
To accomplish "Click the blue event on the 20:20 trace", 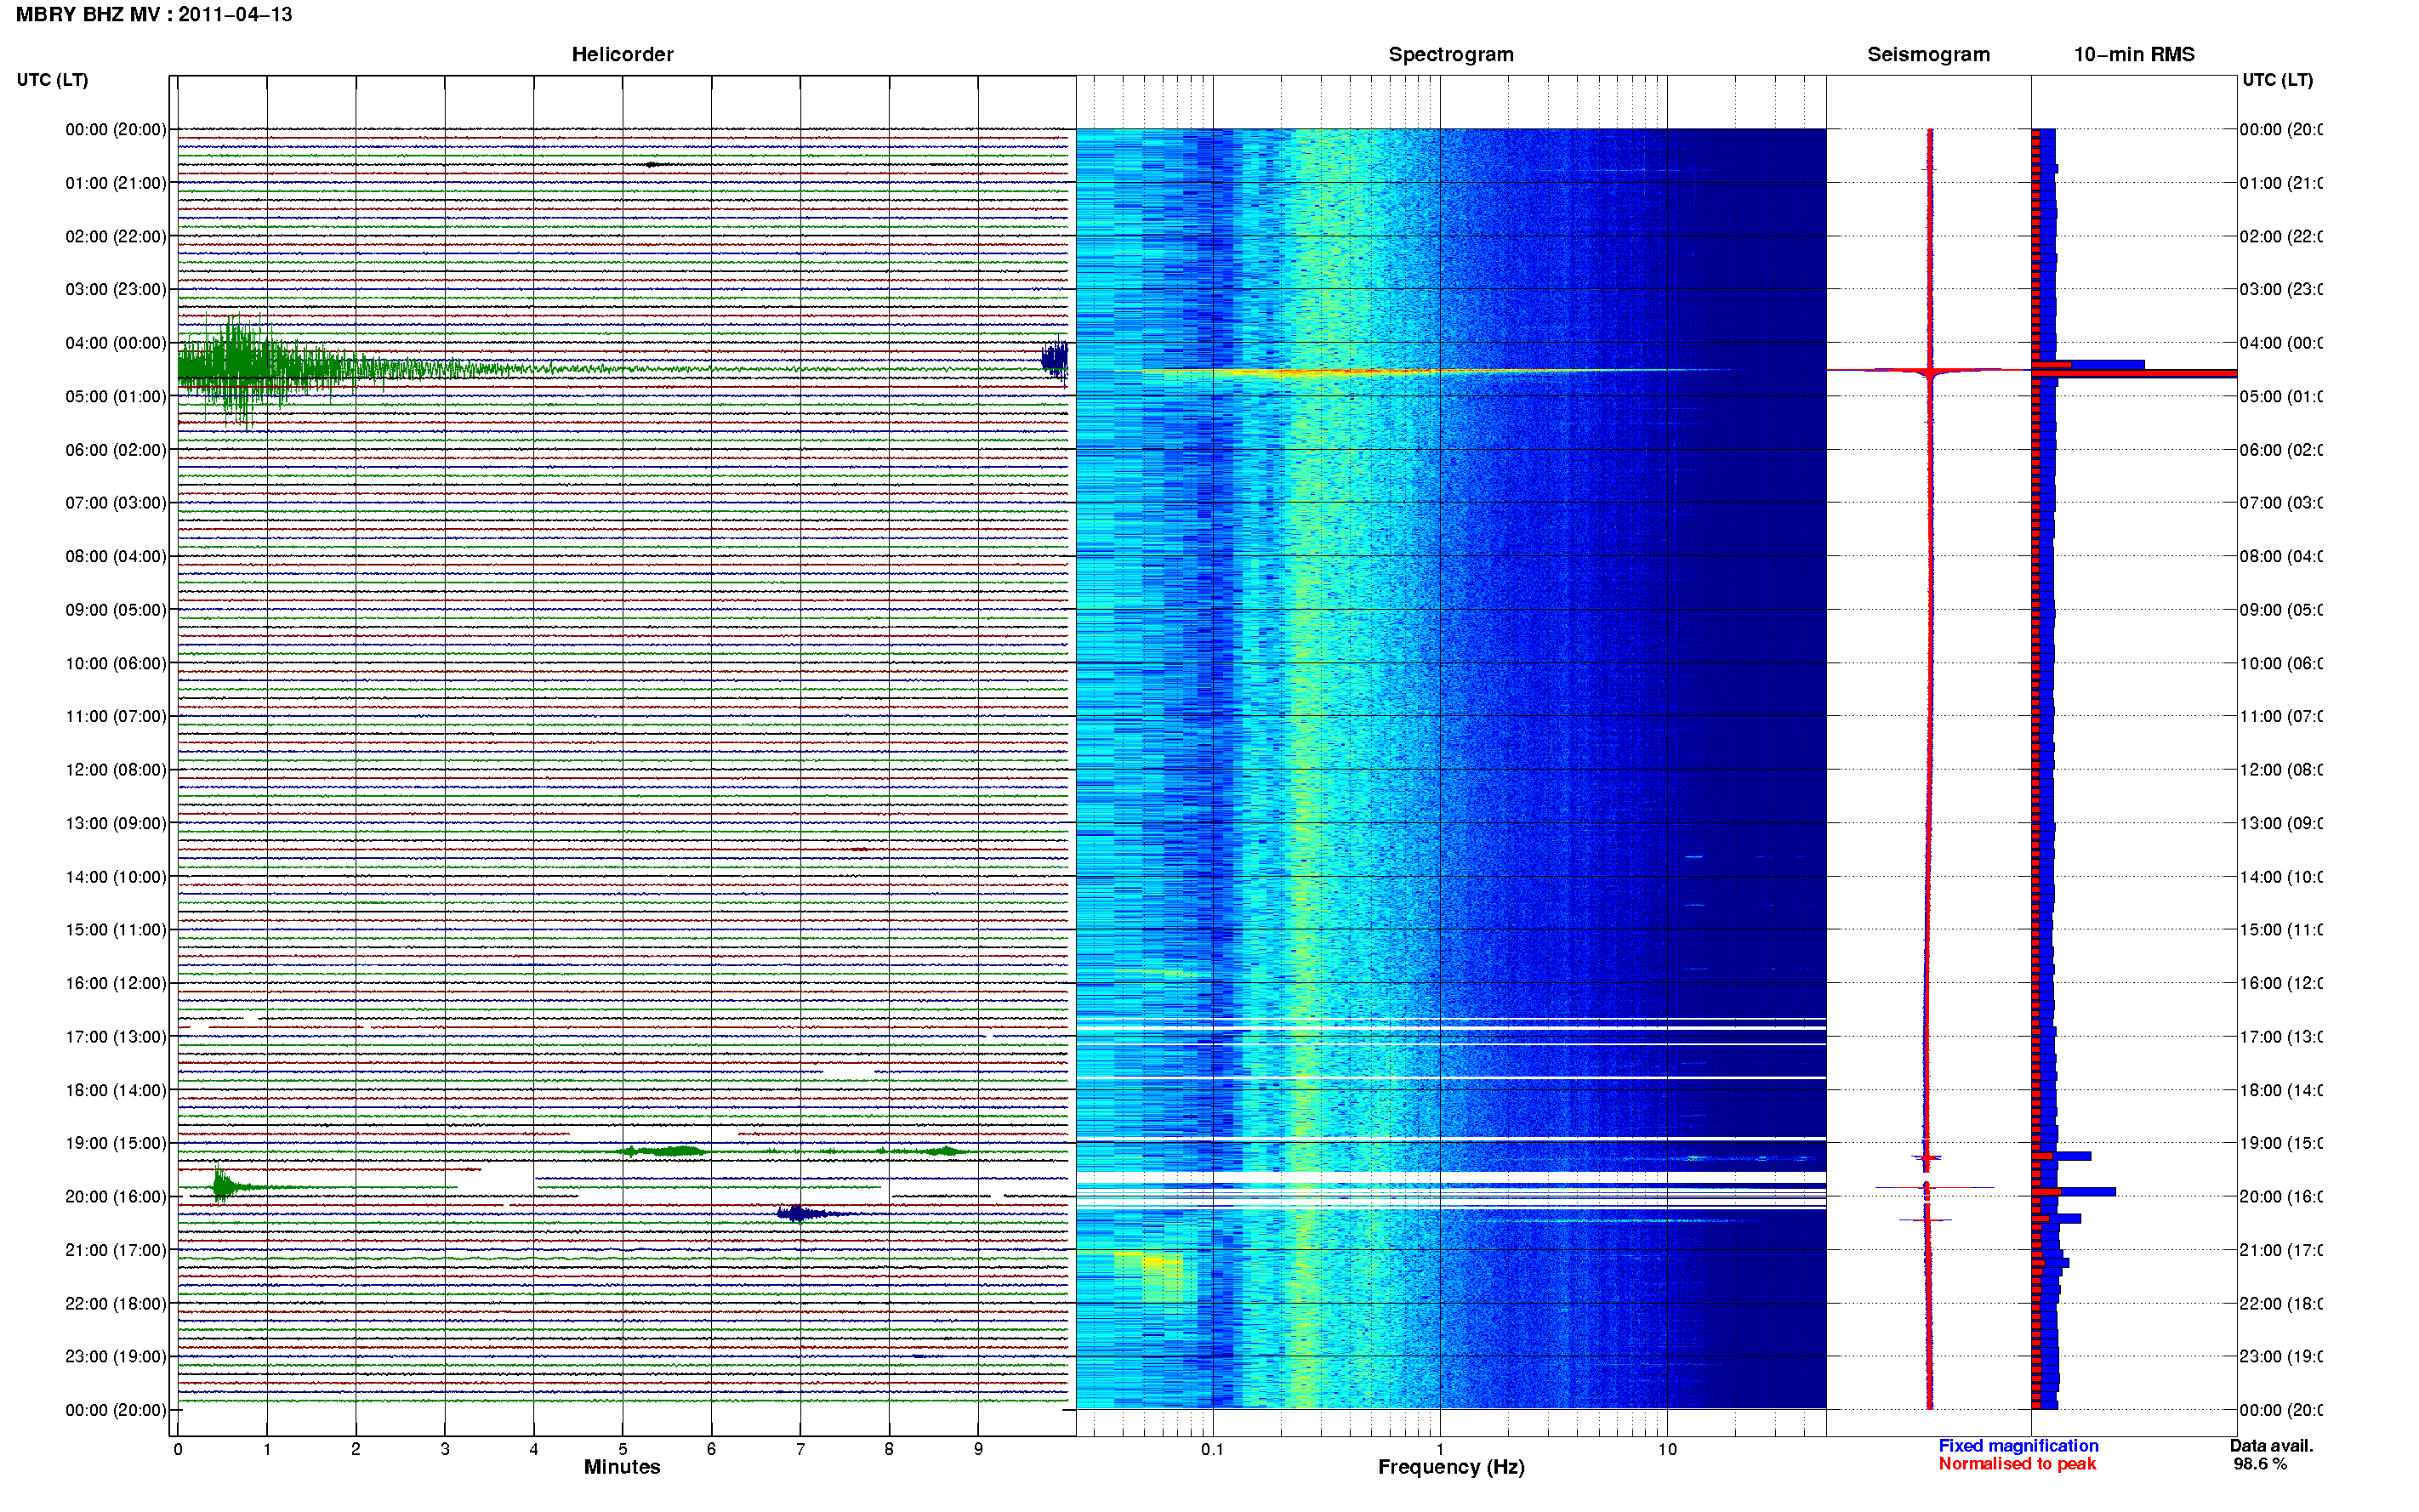I will pyautogui.click(x=798, y=1214).
